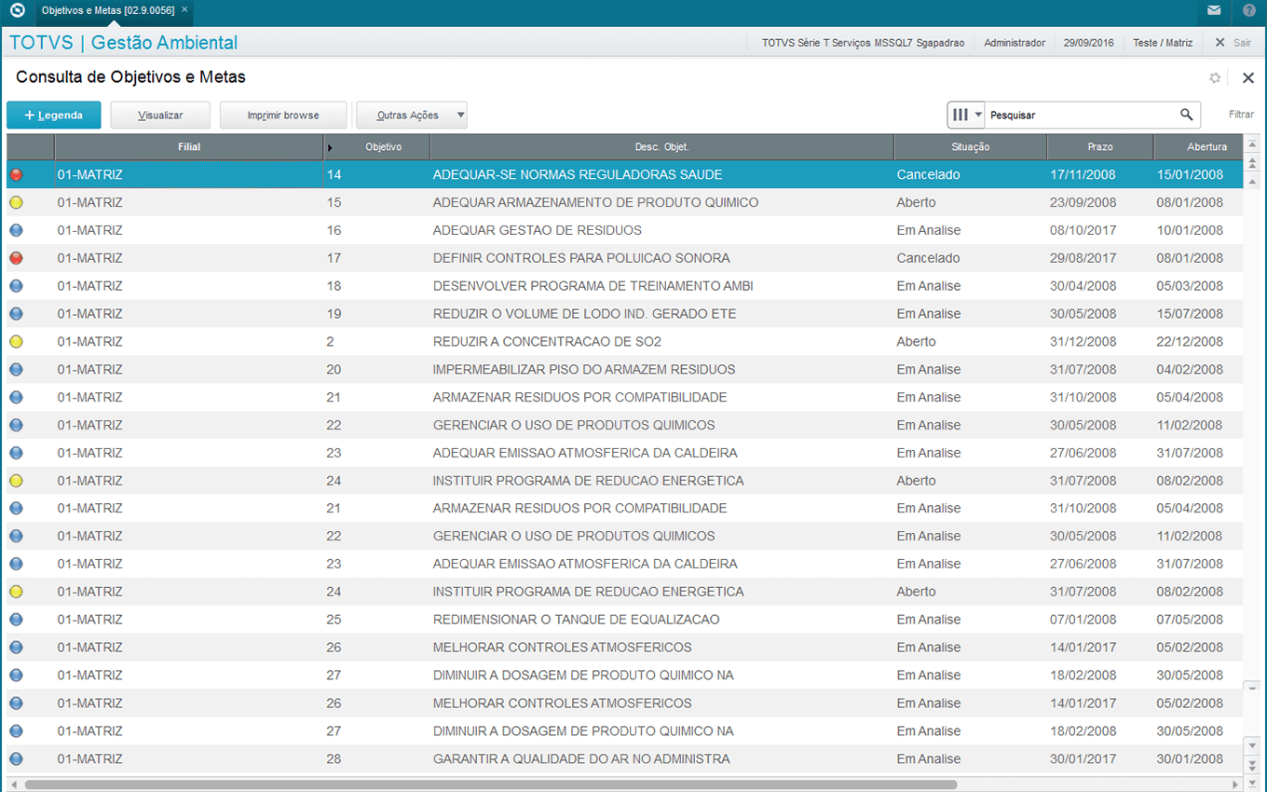Click the TOTVS logo icon
The width and height of the screenshot is (1267, 792).
(x=17, y=11)
